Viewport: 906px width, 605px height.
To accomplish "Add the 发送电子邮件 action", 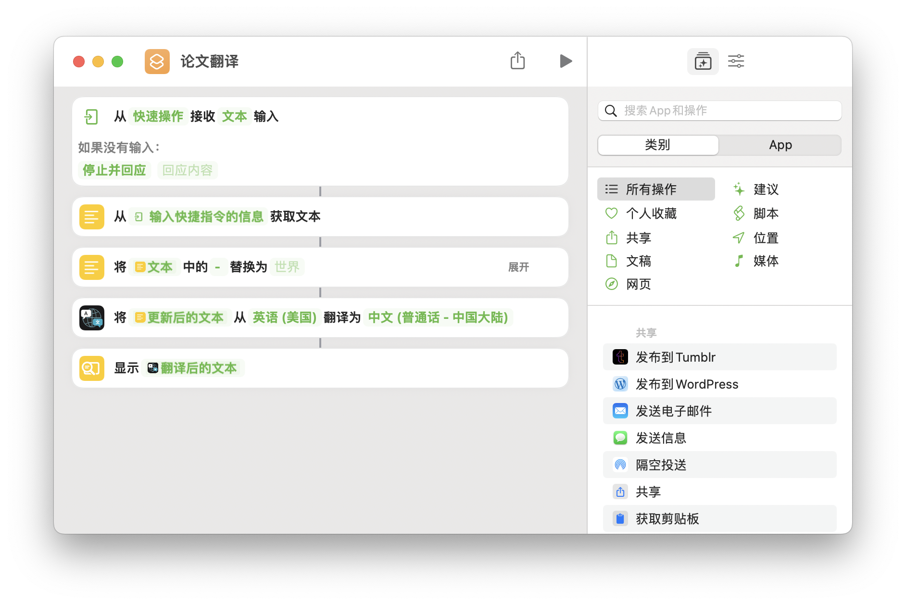I will 719,411.
